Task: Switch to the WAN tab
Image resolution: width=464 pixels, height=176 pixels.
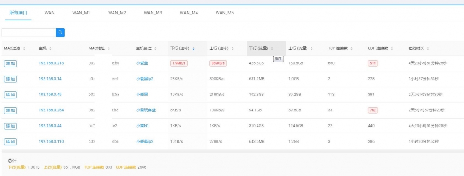Action: [x=50, y=13]
